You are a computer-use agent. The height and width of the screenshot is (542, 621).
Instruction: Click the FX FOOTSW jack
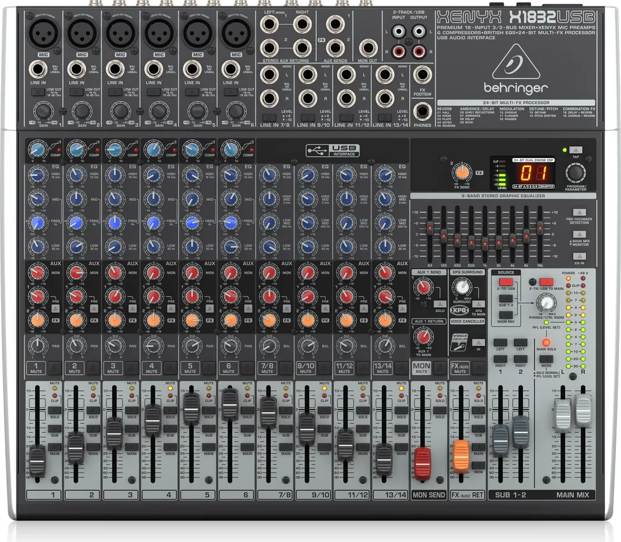pyautogui.click(x=423, y=75)
